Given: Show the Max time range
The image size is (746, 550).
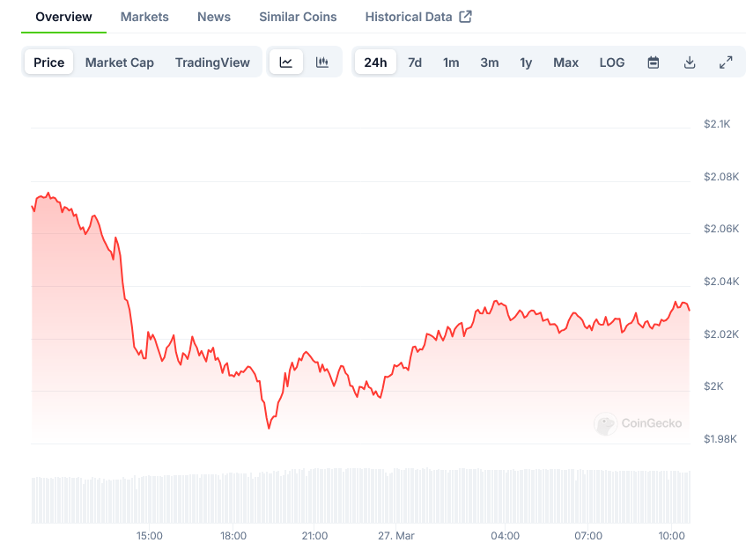Looking at the screenshot, I should point(565,62).
